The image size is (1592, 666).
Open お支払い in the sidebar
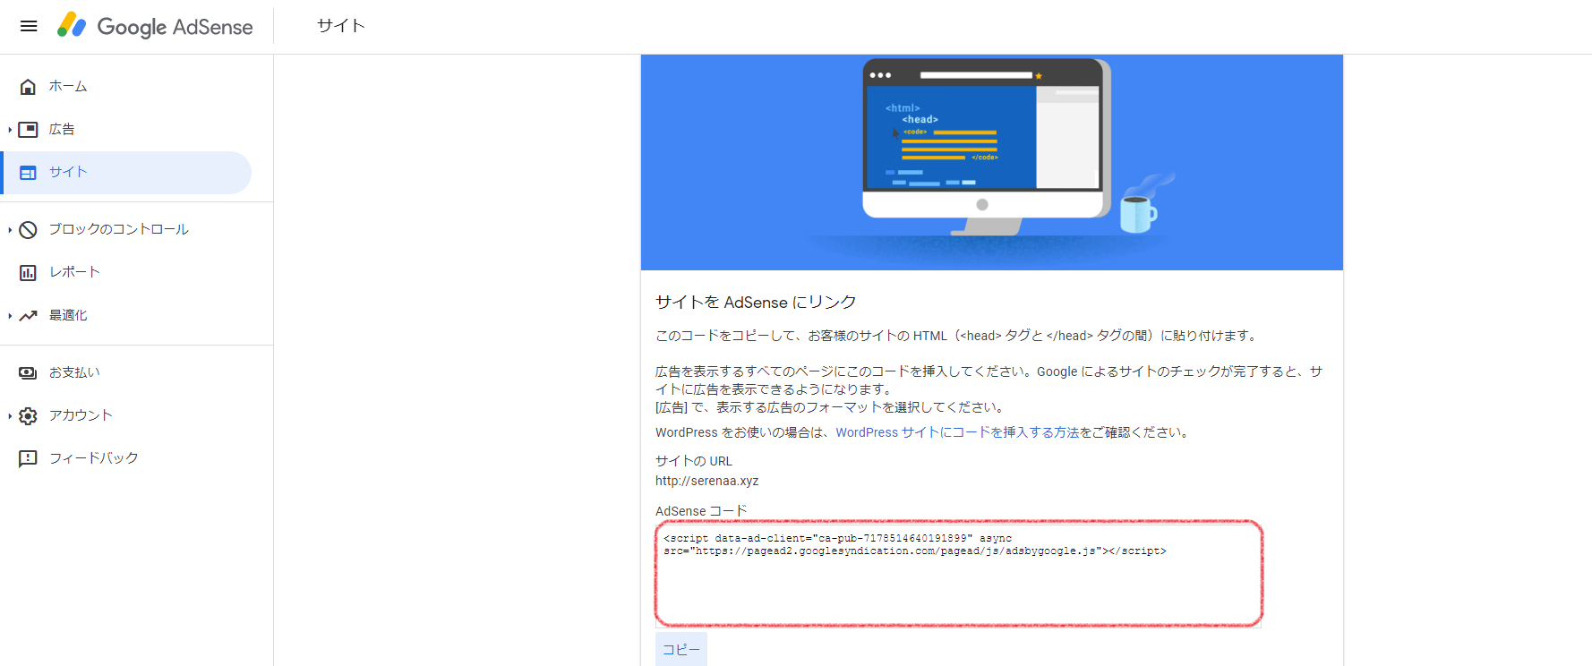point(127,373)
